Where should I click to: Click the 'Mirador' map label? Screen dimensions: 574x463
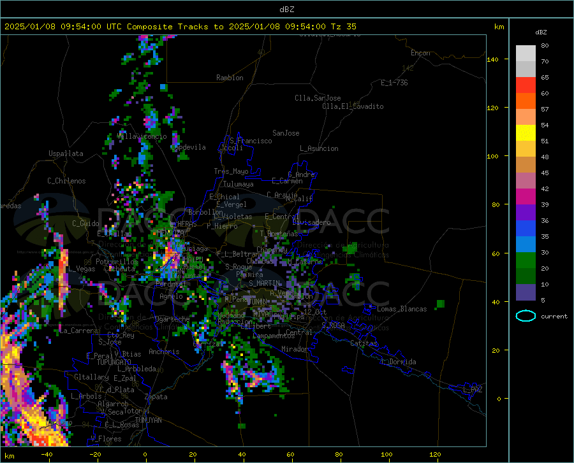(295, 349)
